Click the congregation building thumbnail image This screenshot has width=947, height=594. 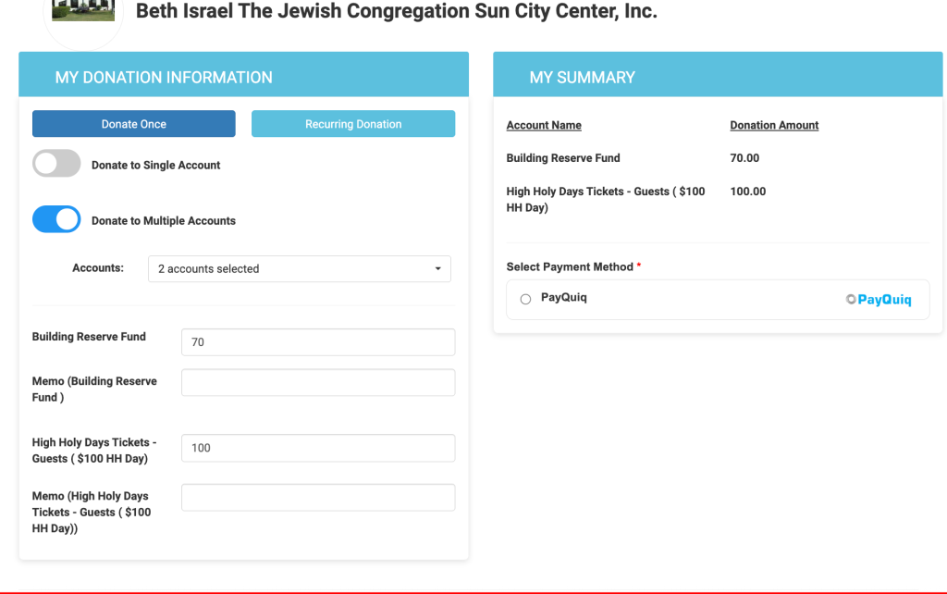tap(83, 11)
